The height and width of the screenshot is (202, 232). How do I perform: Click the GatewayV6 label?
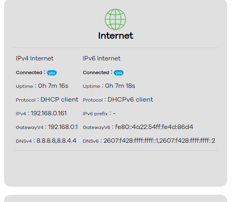click(x=96, y=127)
